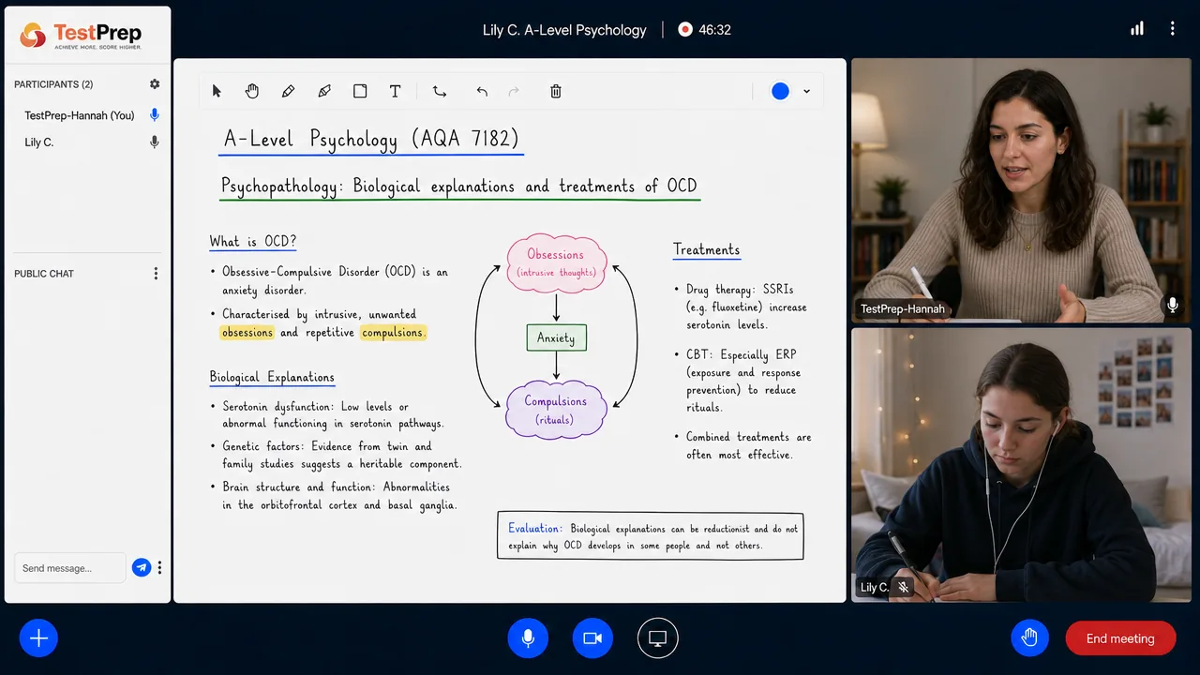Select the pointer tool in whiteboard toolbar
Image resolution: width=1200 pixels, height=675 pixels.
tap(217, 91)
